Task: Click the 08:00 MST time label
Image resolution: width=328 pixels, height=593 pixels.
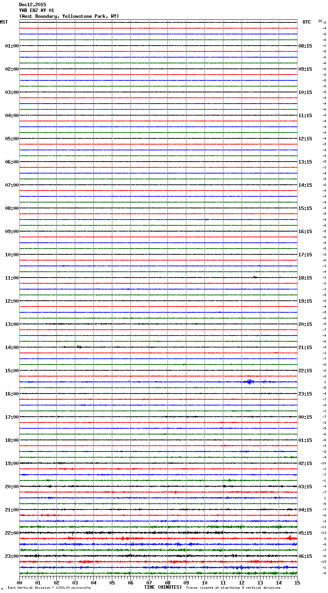Action: (x=12, y=208)
